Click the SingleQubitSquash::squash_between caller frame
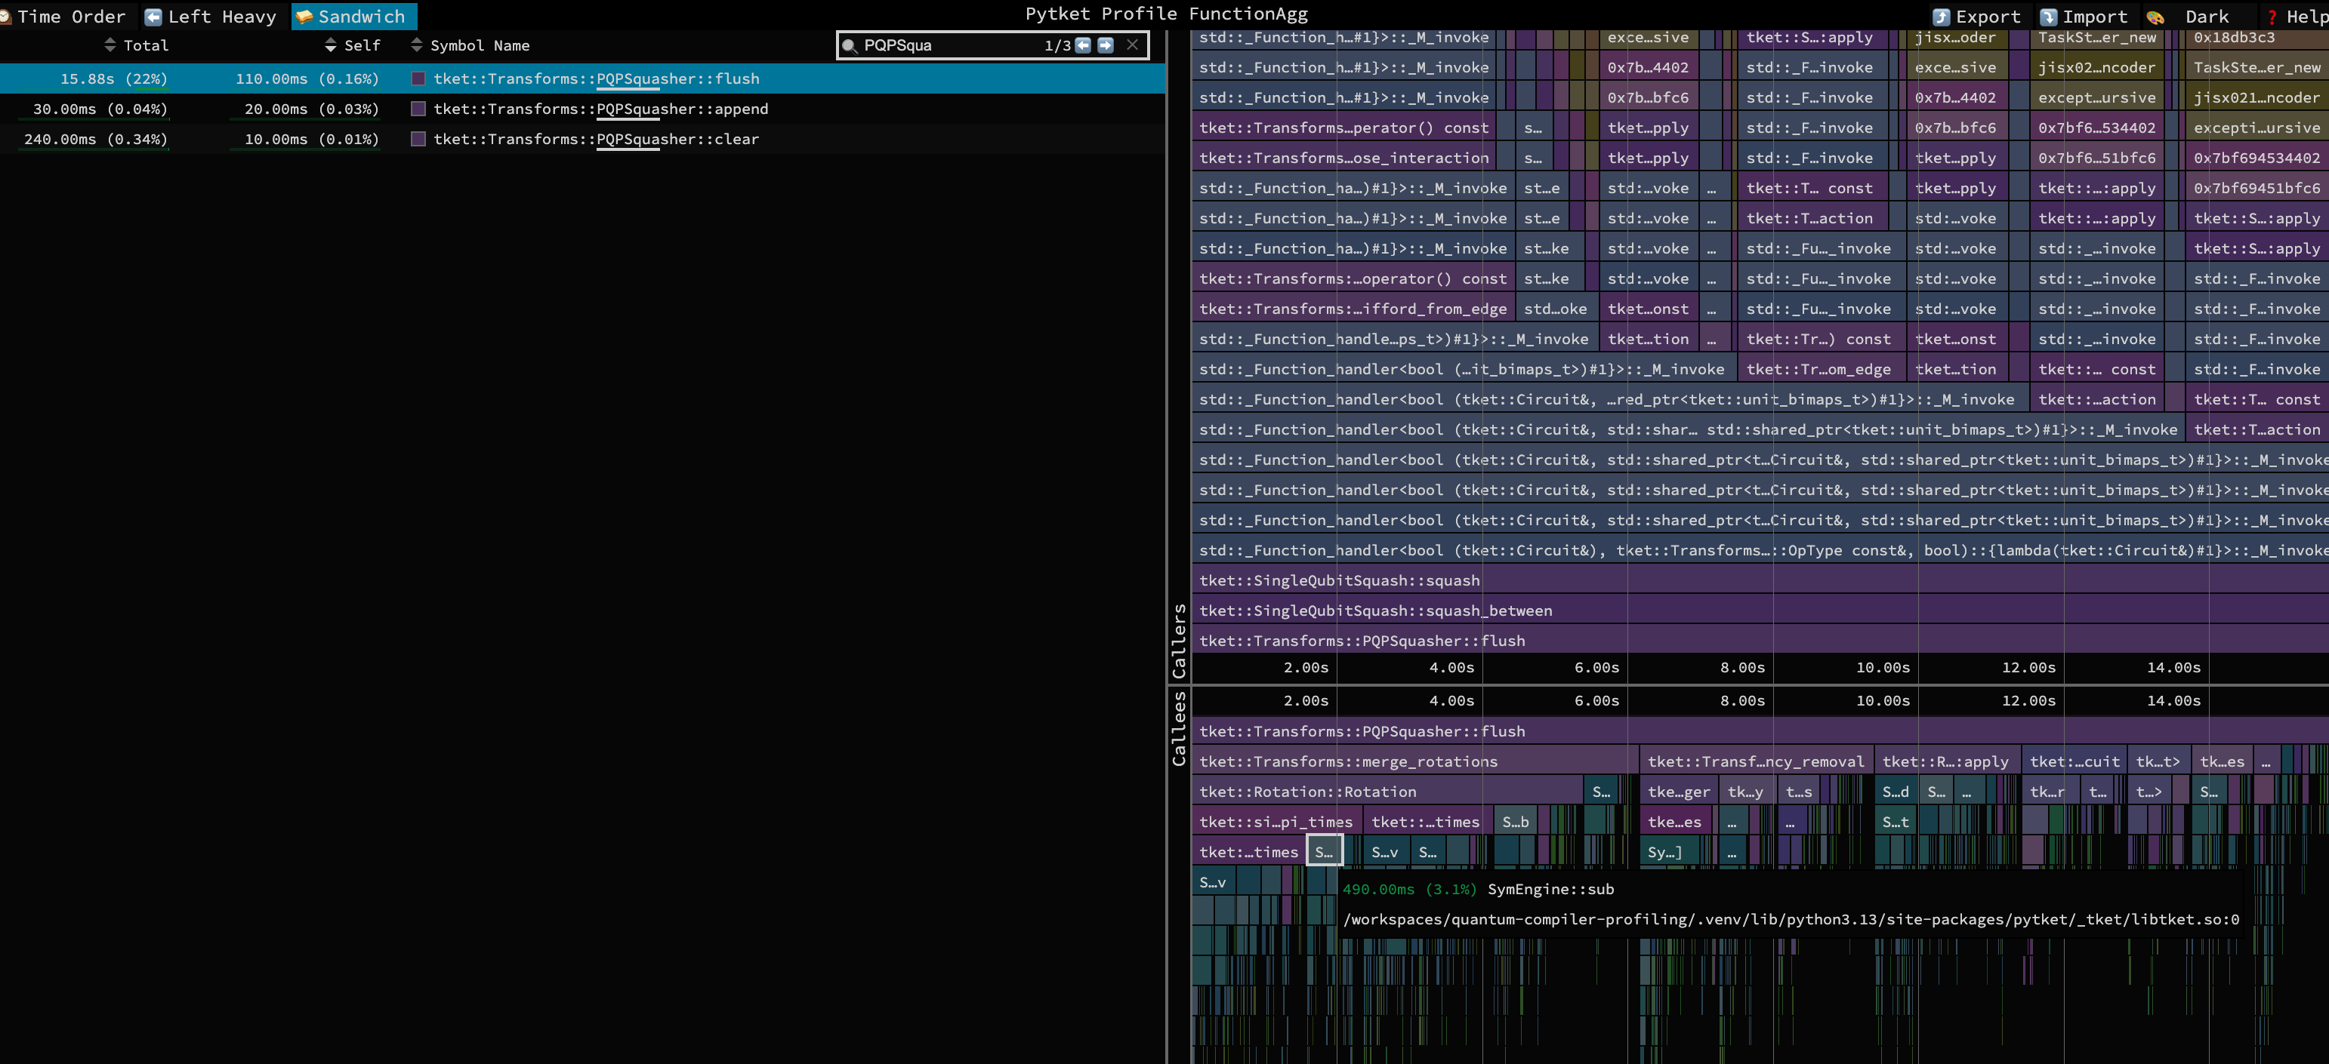The image size is (2329, 1064). pyautogui.click(x=1374, y=610)
